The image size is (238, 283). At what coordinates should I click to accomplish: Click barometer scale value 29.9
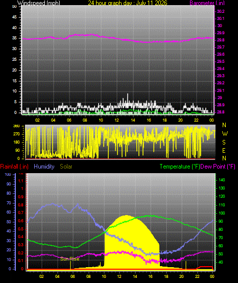pos(221,33)
